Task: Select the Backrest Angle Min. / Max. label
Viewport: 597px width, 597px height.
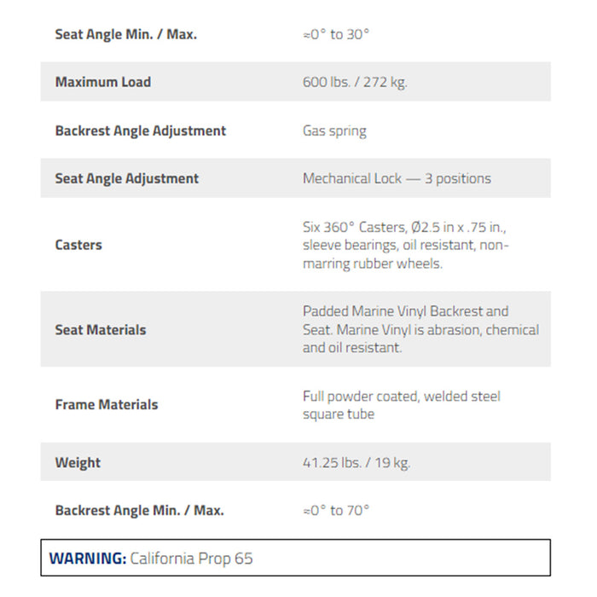Action: [x=139, y=510]
